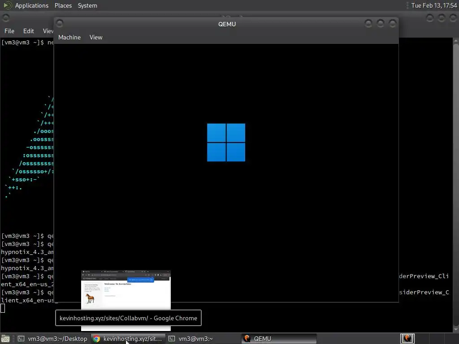Open the View menu in QEMU window
This screenshot has width=459, height=344.
click(x=96, y=38)
